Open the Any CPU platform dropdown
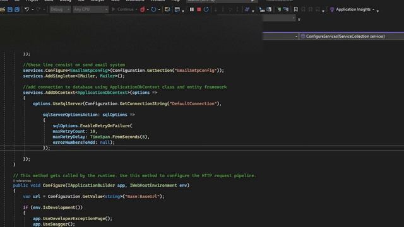The height and width of the screenshot is (227, 404). (x=90, y=9)
